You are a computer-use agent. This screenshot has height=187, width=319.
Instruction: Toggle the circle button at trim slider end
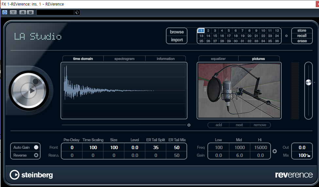click(189, 125)
